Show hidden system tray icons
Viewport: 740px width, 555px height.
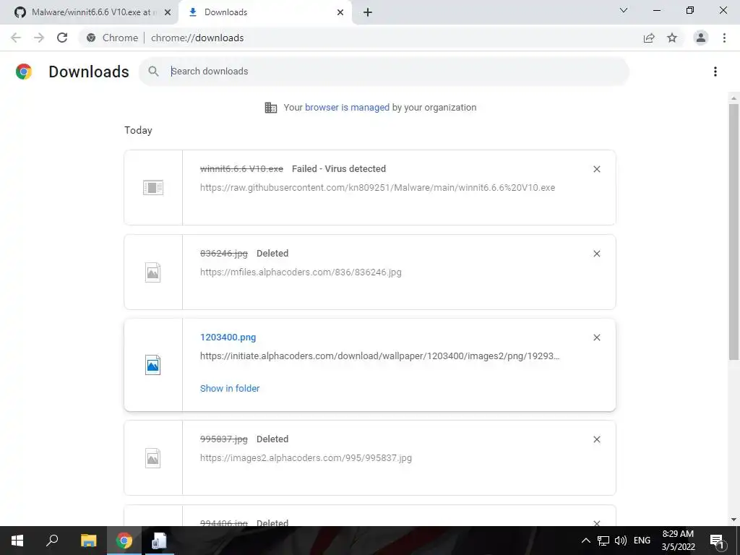click(x=585, y=541)
